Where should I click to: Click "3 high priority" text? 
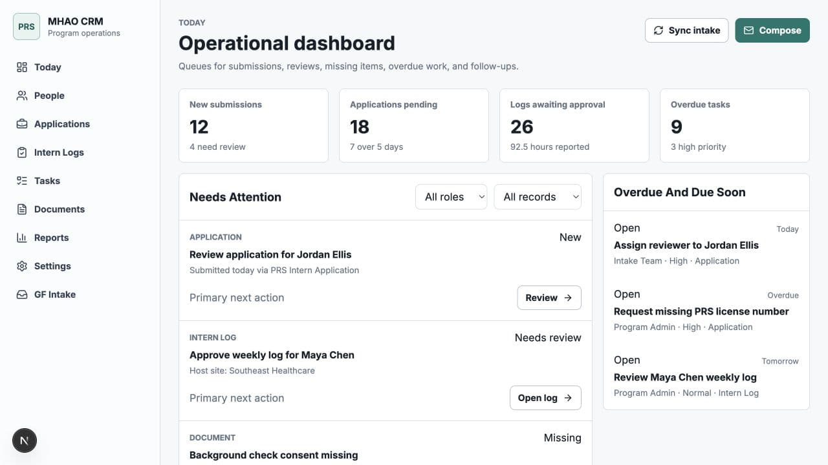(x=699, y=147)
